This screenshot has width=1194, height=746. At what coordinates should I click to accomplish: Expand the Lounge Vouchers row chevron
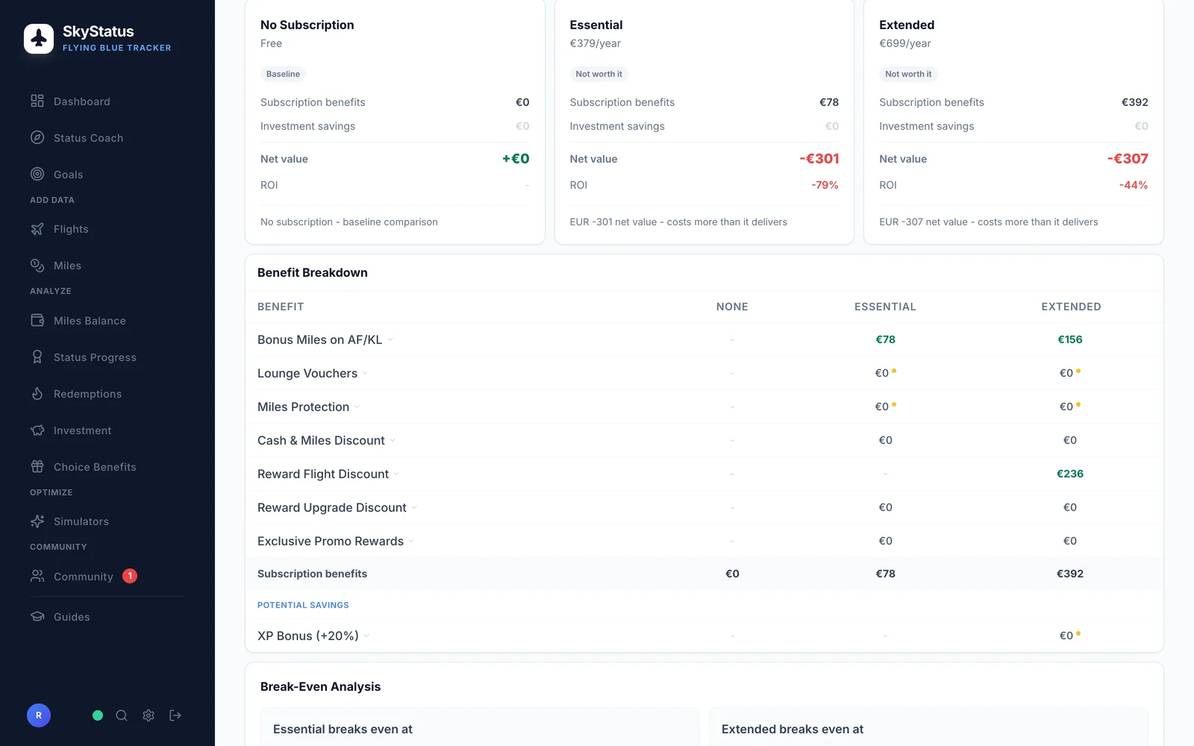point(365,374)
